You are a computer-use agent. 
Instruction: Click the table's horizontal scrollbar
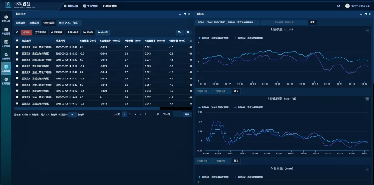coord(87,108)
